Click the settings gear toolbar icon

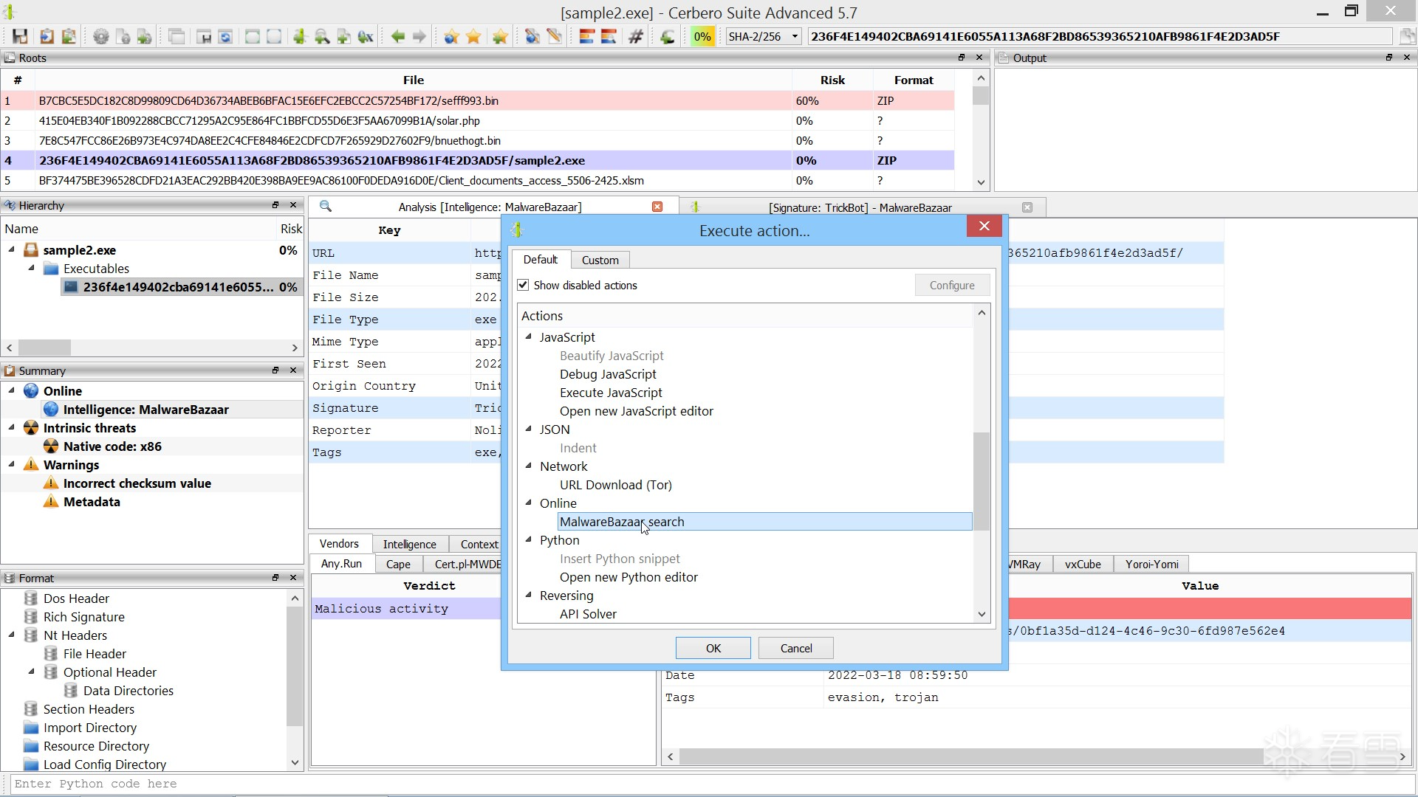(101, 36)
